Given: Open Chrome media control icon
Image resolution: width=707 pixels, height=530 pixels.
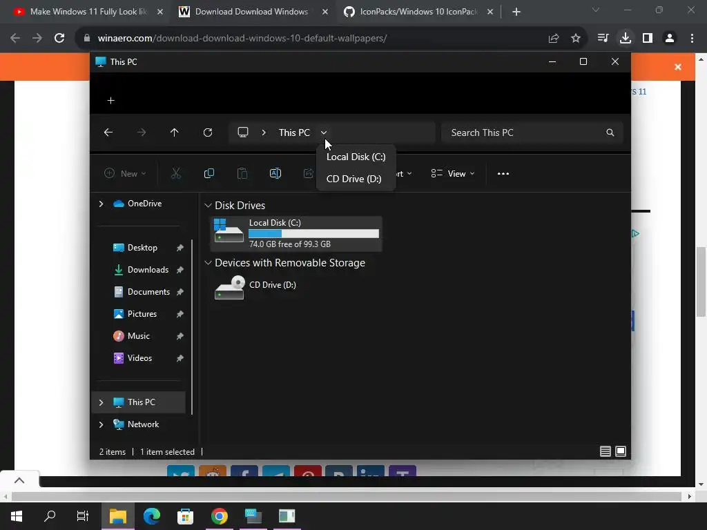Looking at the screenshot, I should [x=603, y=38].
